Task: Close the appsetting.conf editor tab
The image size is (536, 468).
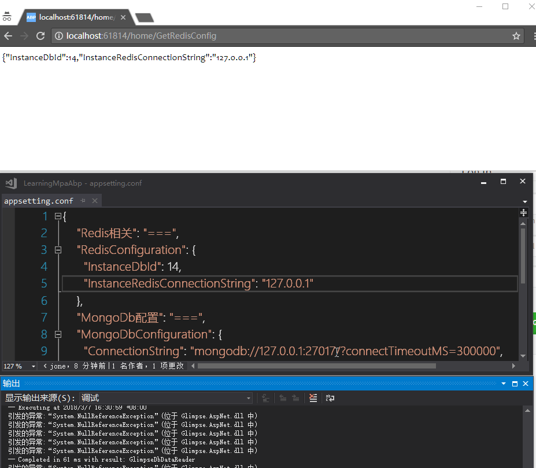Action: [x=95, y=201]
